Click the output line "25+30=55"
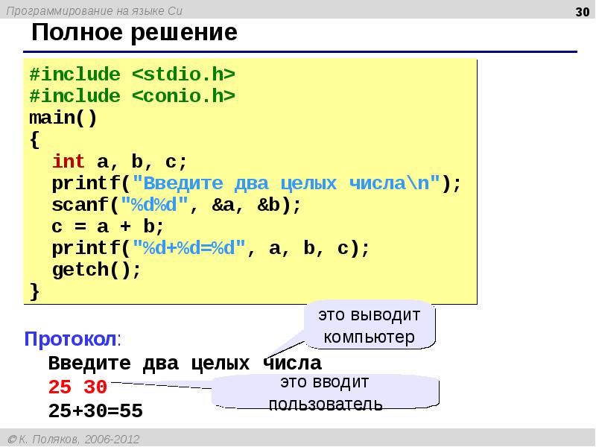Viewport: 596px width, 447px height. (x=95, y=410)
